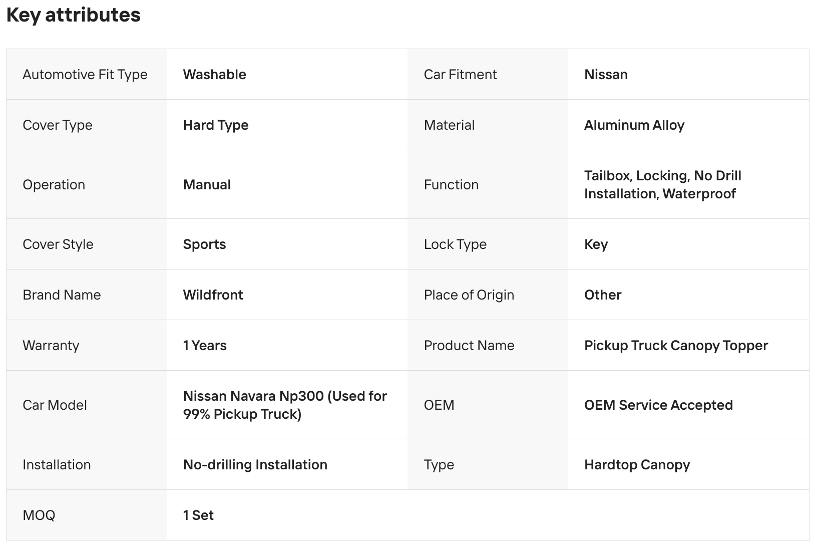Click the Place of Origin label
This screenshot has height=547, width=815.
[469, 295]
